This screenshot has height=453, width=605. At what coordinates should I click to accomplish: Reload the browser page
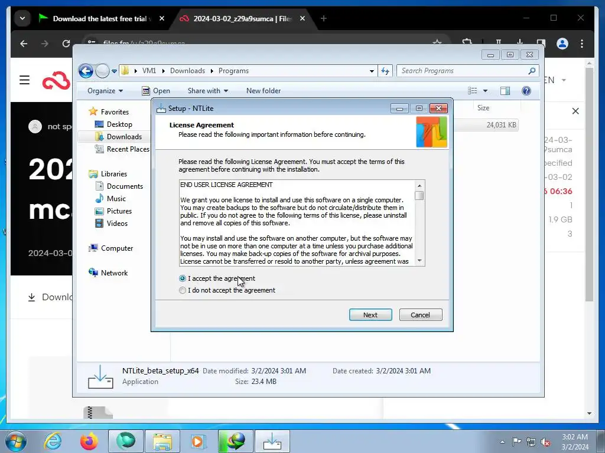[66, 44]
